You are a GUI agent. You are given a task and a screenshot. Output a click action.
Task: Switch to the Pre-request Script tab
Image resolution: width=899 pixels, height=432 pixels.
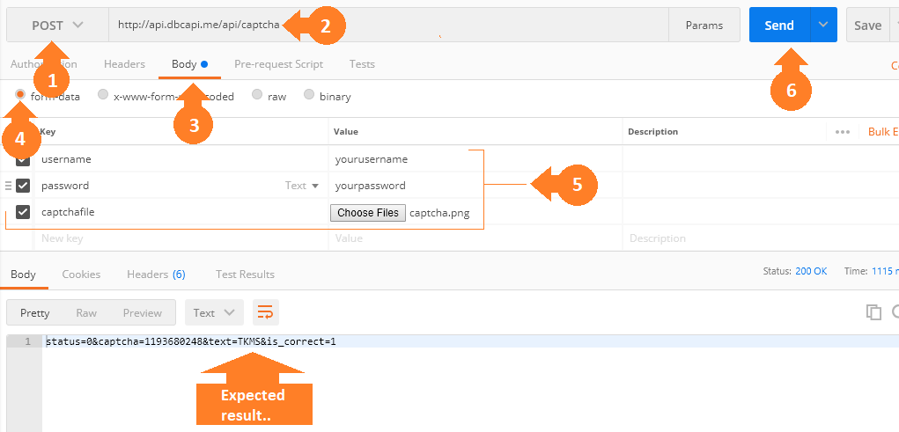(x=278, y=64)
